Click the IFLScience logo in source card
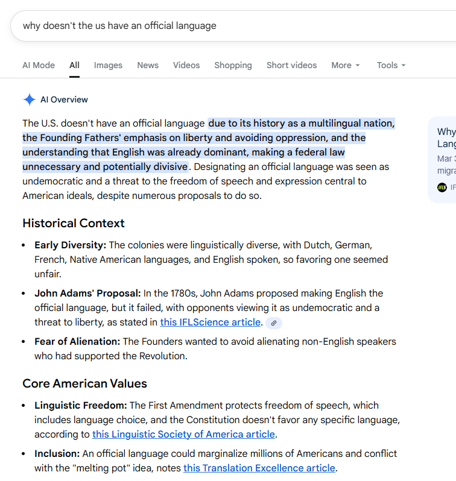Viewport: 456px width, 481px height. pos(442,187)
